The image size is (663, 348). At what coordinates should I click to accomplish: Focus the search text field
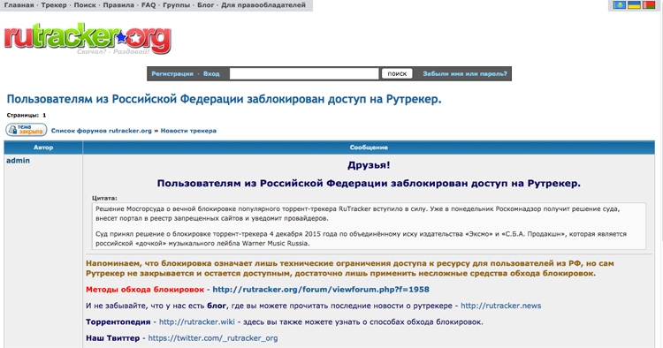pyautogui.click(x=304, y=74)
